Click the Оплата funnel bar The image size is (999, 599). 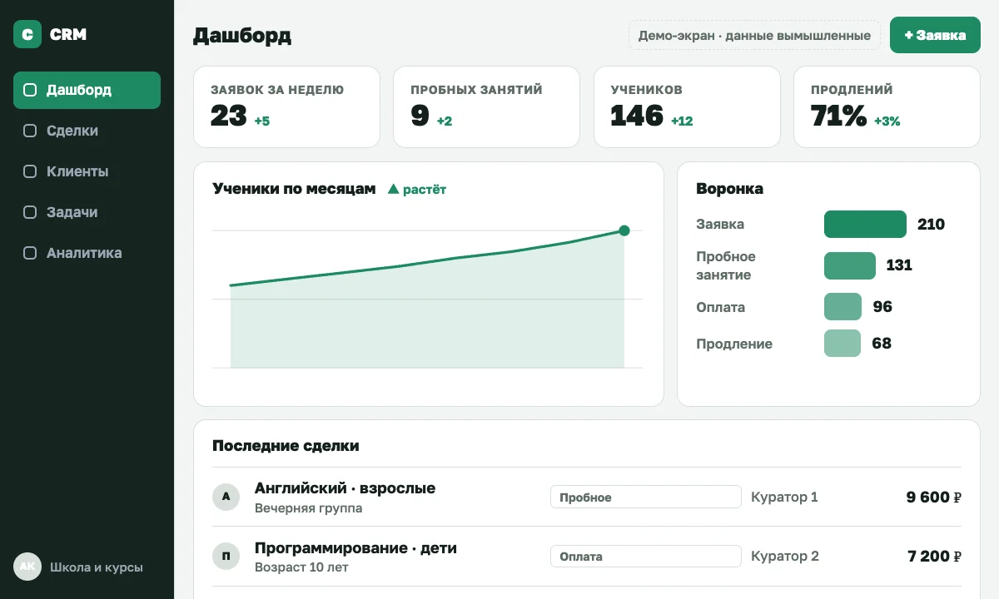pyautogui.click(x=842, y=307)
